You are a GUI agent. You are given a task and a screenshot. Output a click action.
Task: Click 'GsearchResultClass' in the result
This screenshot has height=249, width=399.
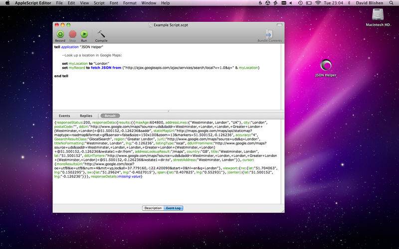tap(70, 139)
